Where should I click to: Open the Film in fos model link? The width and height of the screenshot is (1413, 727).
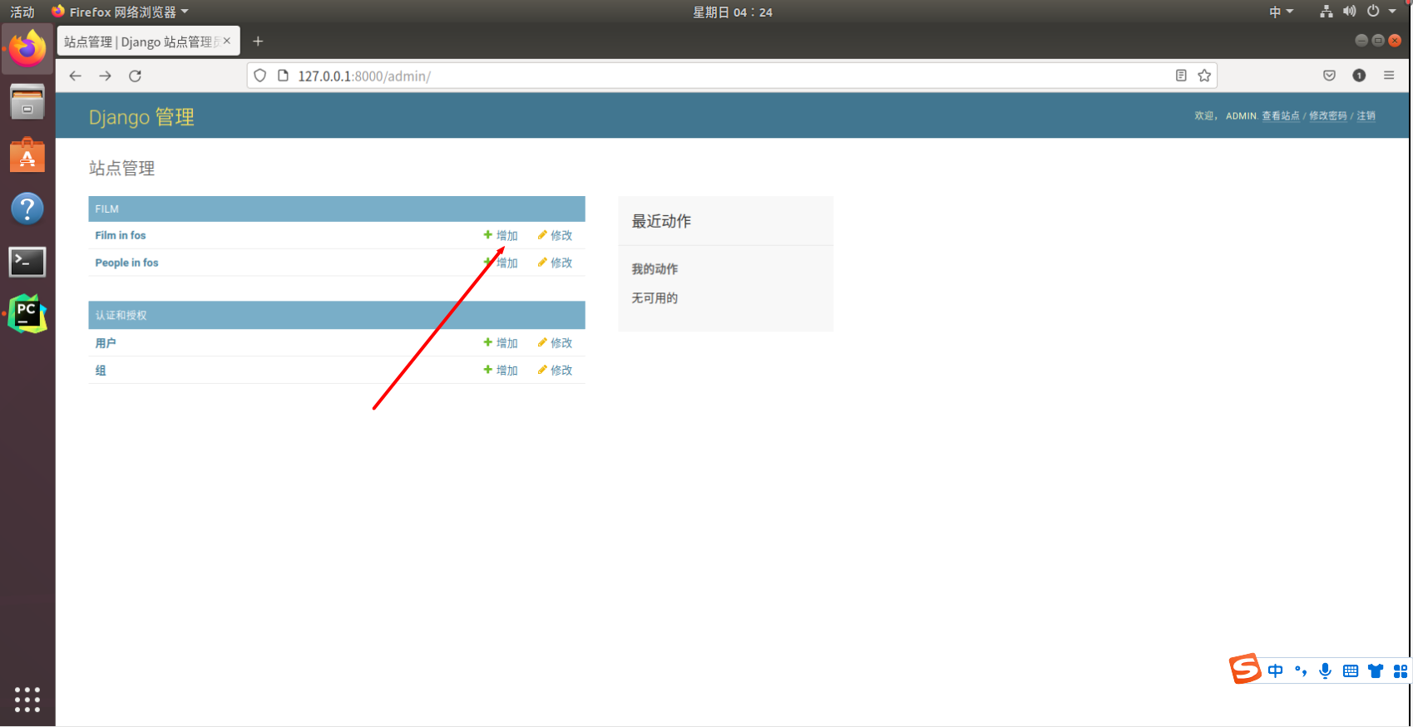tap(121, 235)
